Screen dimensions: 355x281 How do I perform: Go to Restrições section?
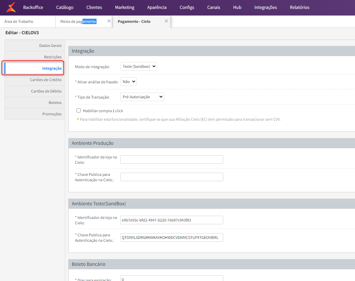35,57
